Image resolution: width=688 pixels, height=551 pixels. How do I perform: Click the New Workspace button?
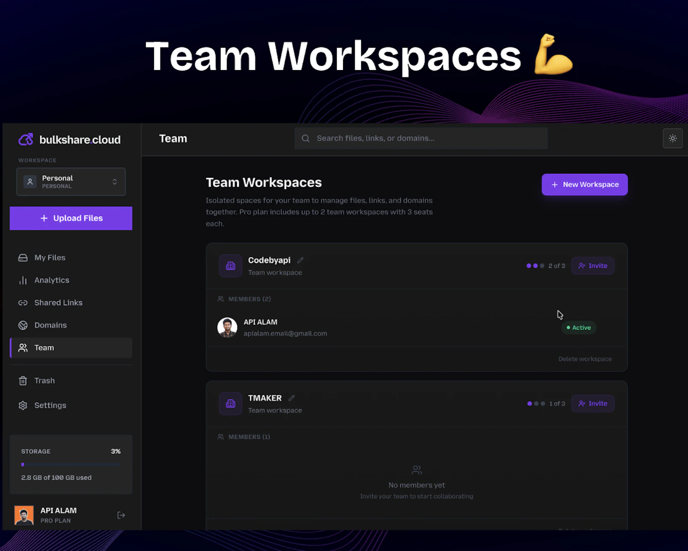click(584, 184)
